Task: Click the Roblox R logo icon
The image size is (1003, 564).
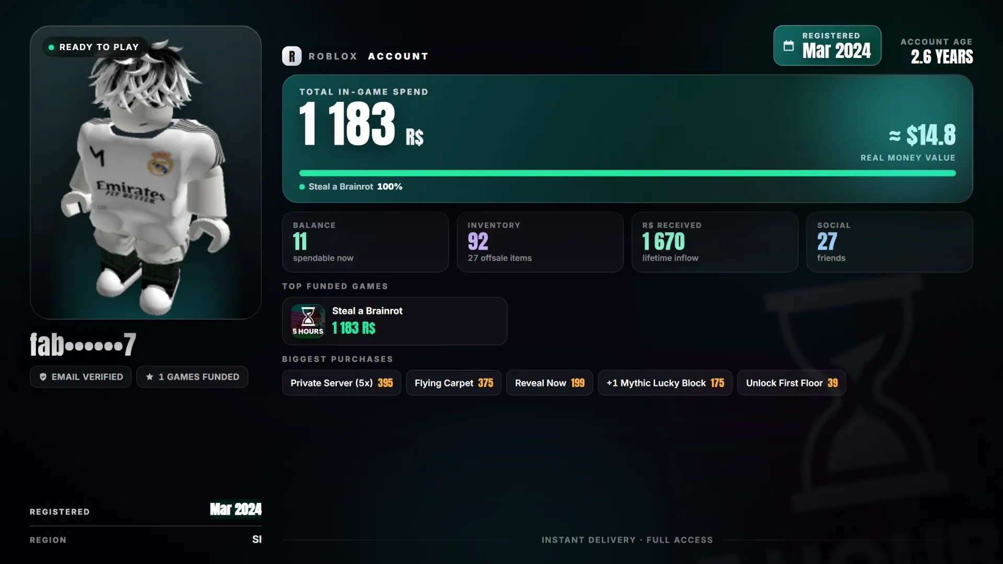Action: point(291,56)
